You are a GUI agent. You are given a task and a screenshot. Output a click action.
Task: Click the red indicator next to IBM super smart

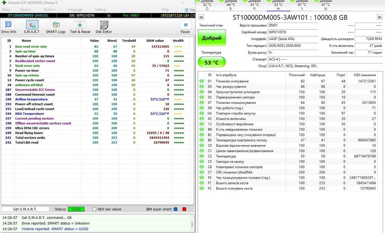point(184,209)
